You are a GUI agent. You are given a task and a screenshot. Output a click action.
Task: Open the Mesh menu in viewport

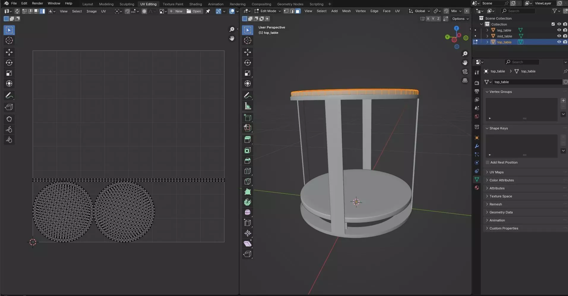pyautogui.click(x=346, y=11)
